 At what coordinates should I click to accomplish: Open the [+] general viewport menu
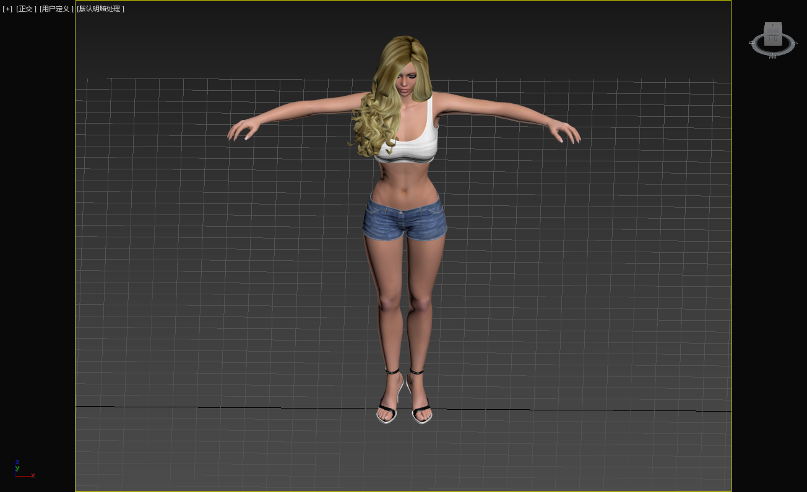tap(7, 9)
